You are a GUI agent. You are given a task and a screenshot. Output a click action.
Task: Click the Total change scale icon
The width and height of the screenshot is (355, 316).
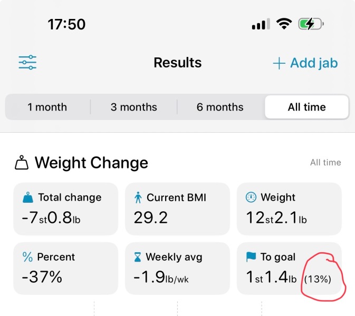tap(28, 197)
